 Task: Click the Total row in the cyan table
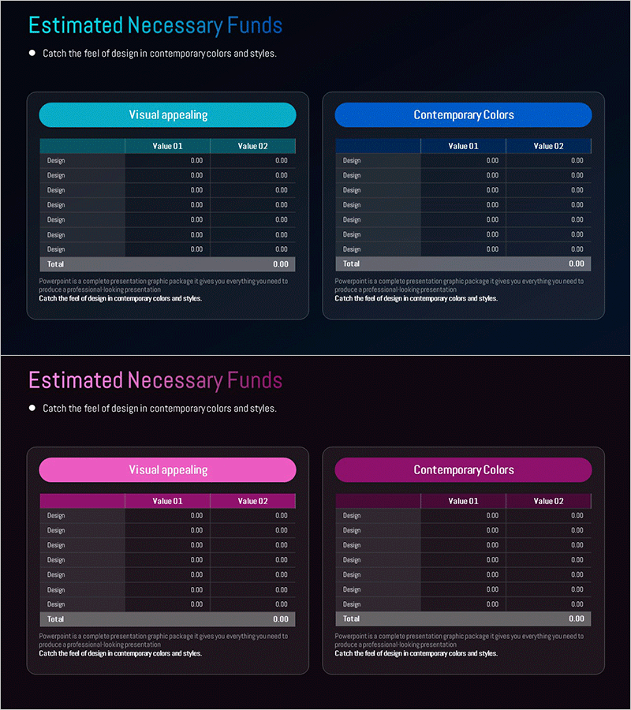(x=167, y=264)
